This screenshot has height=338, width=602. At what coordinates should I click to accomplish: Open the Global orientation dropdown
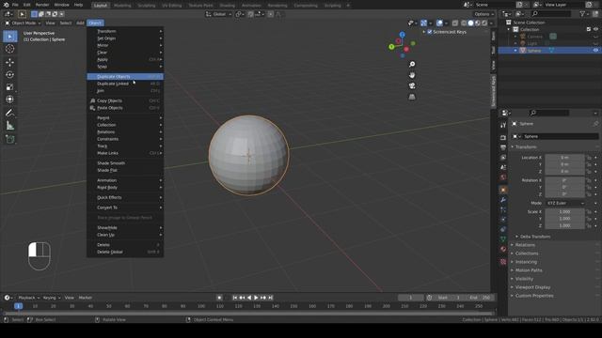(218, 14)
